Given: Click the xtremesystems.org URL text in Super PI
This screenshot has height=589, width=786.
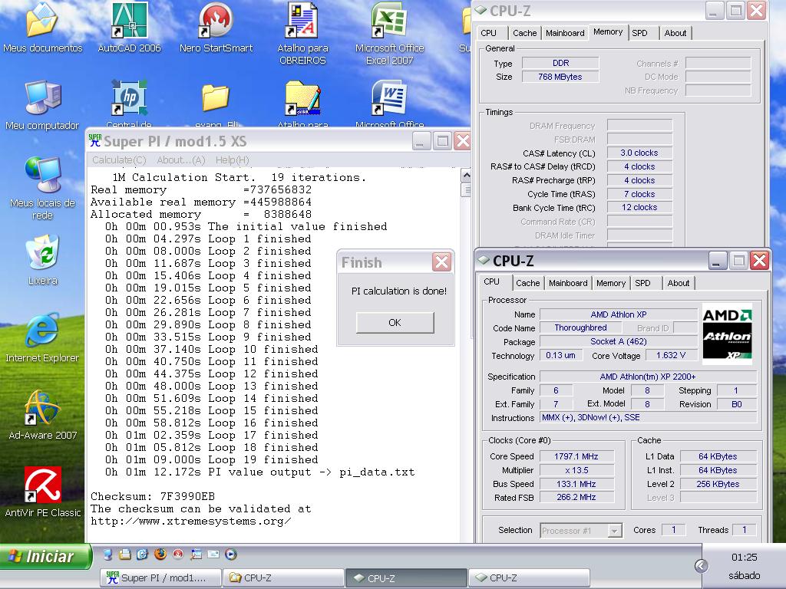Looking at the screenshot, I should (x=191, y=521).
